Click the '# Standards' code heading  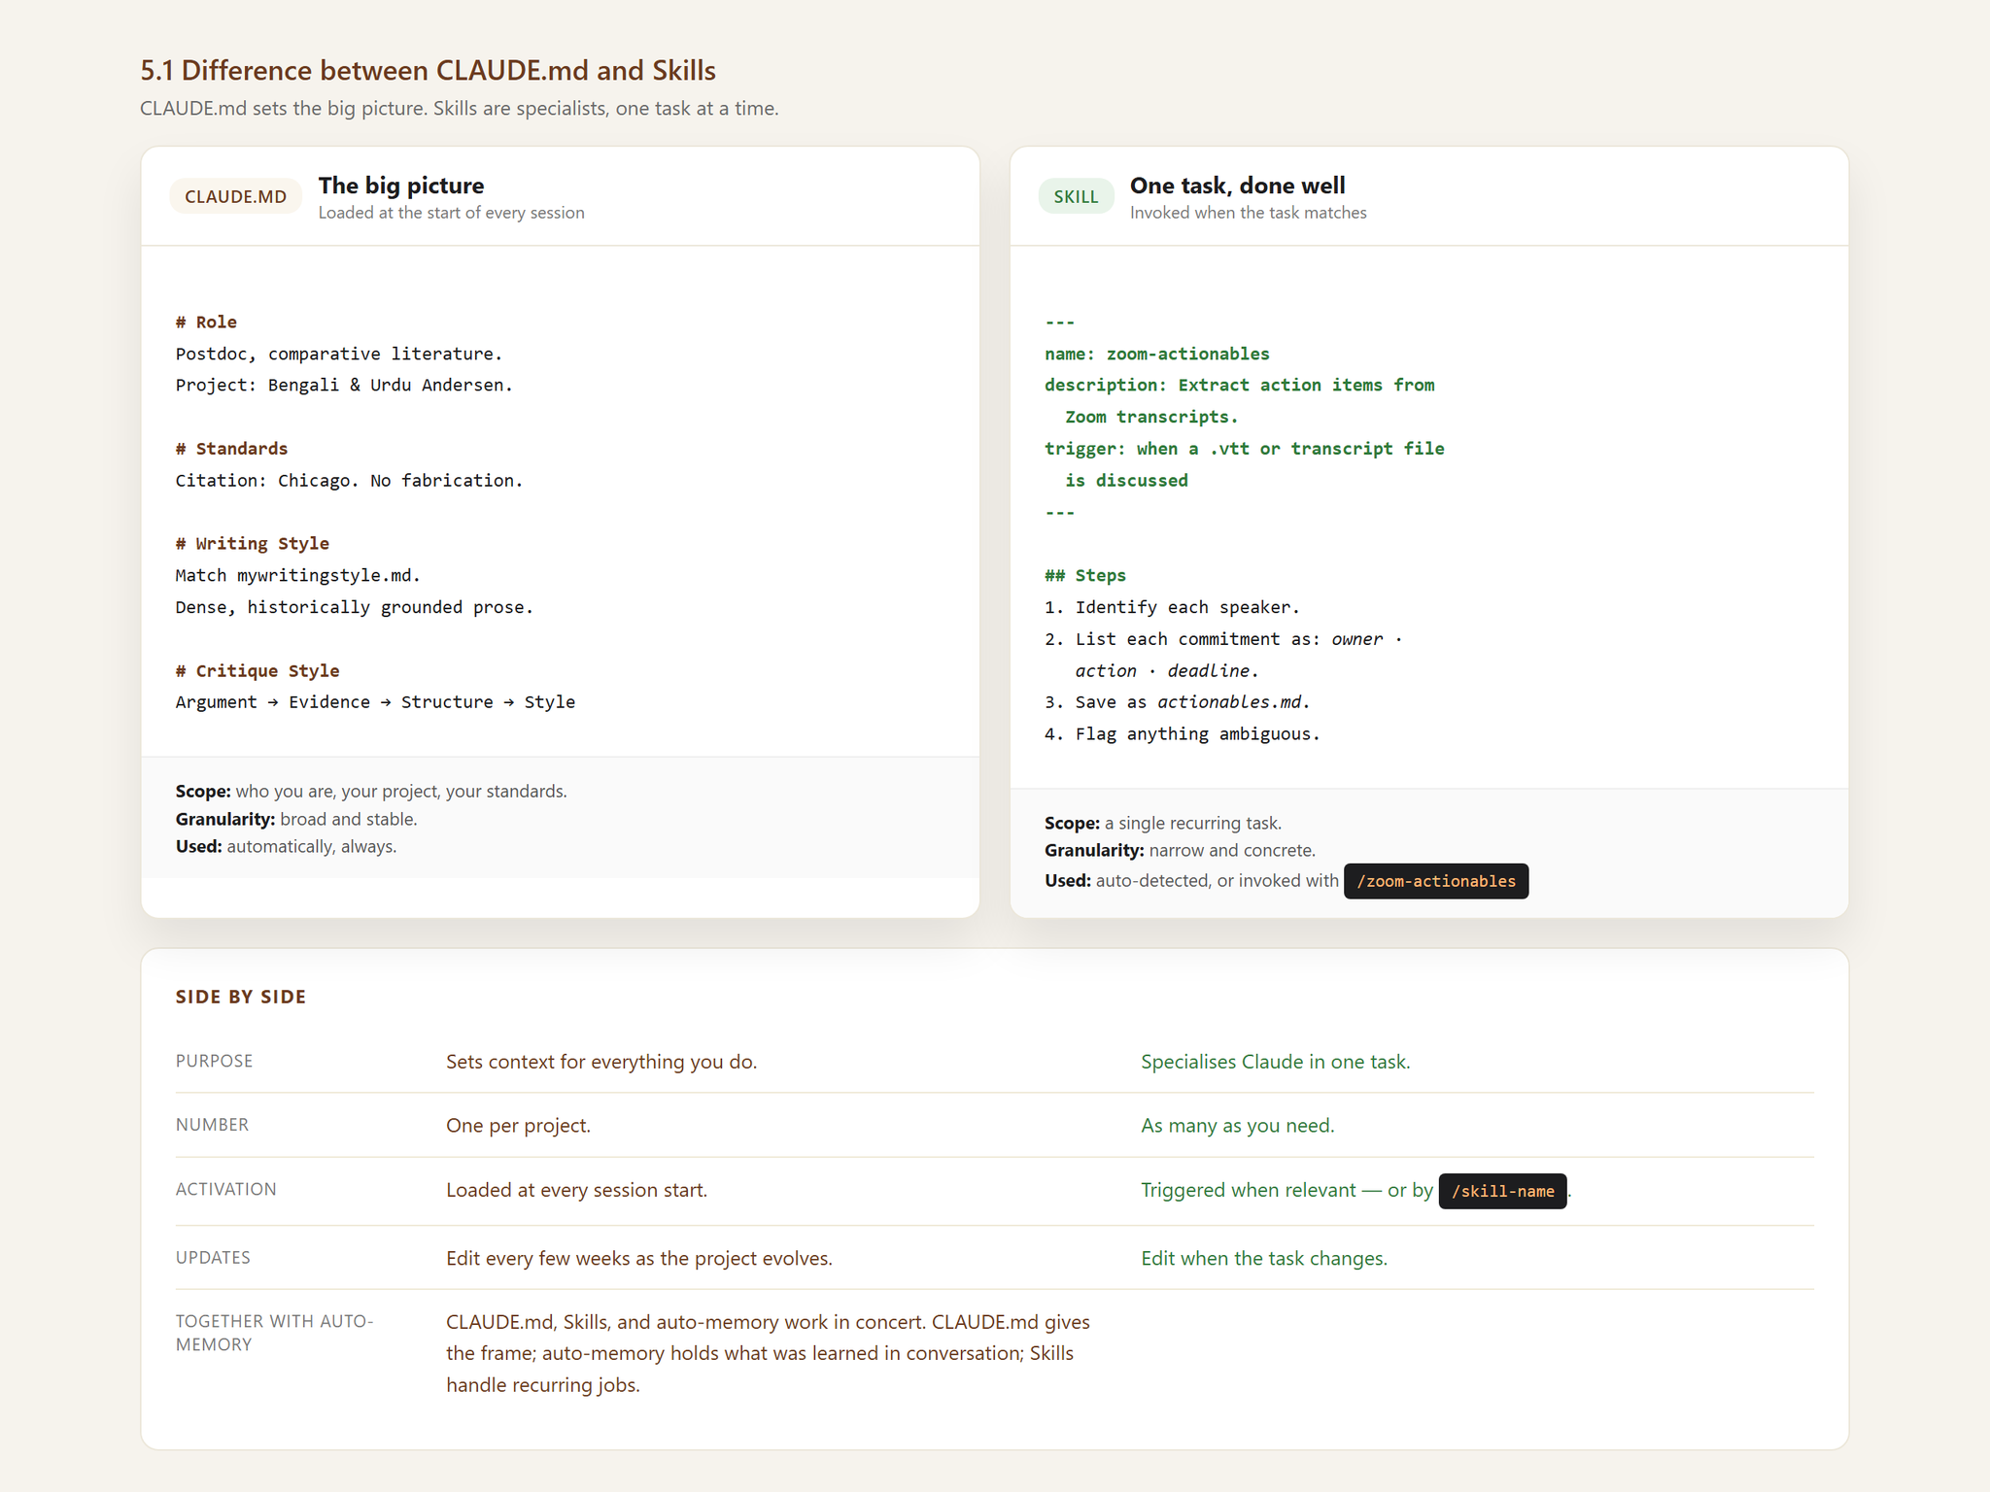tap(231, 449)
